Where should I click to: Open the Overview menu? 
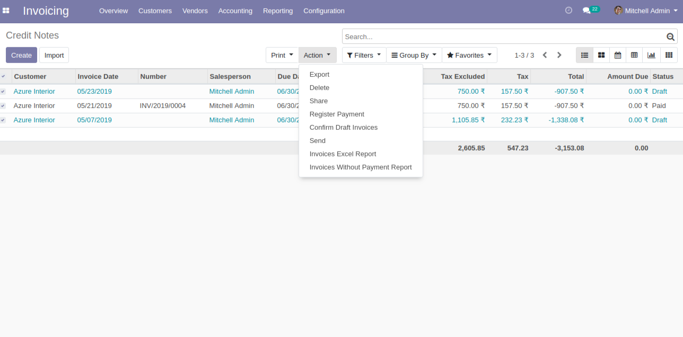click(113, 11)
